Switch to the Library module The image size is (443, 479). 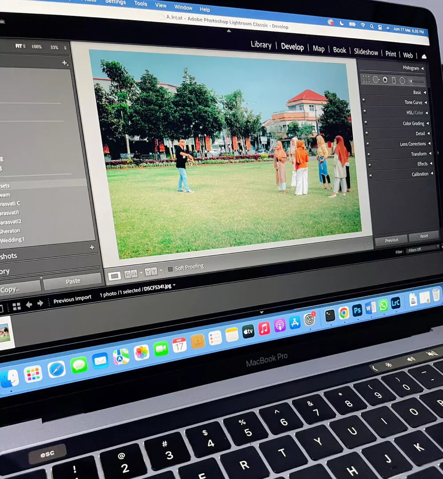[261, 45]
